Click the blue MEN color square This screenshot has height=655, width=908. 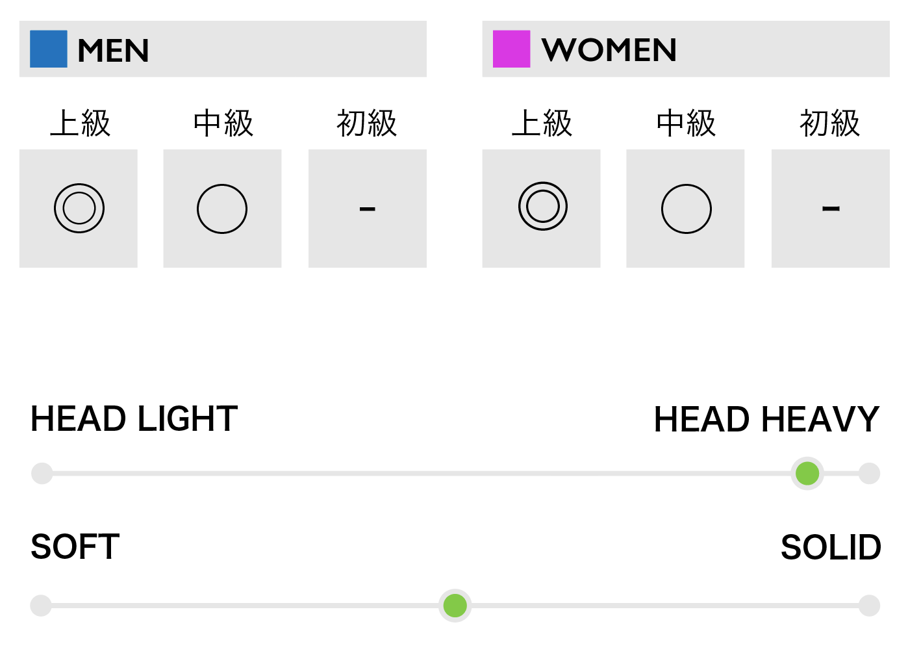point(49,49)
